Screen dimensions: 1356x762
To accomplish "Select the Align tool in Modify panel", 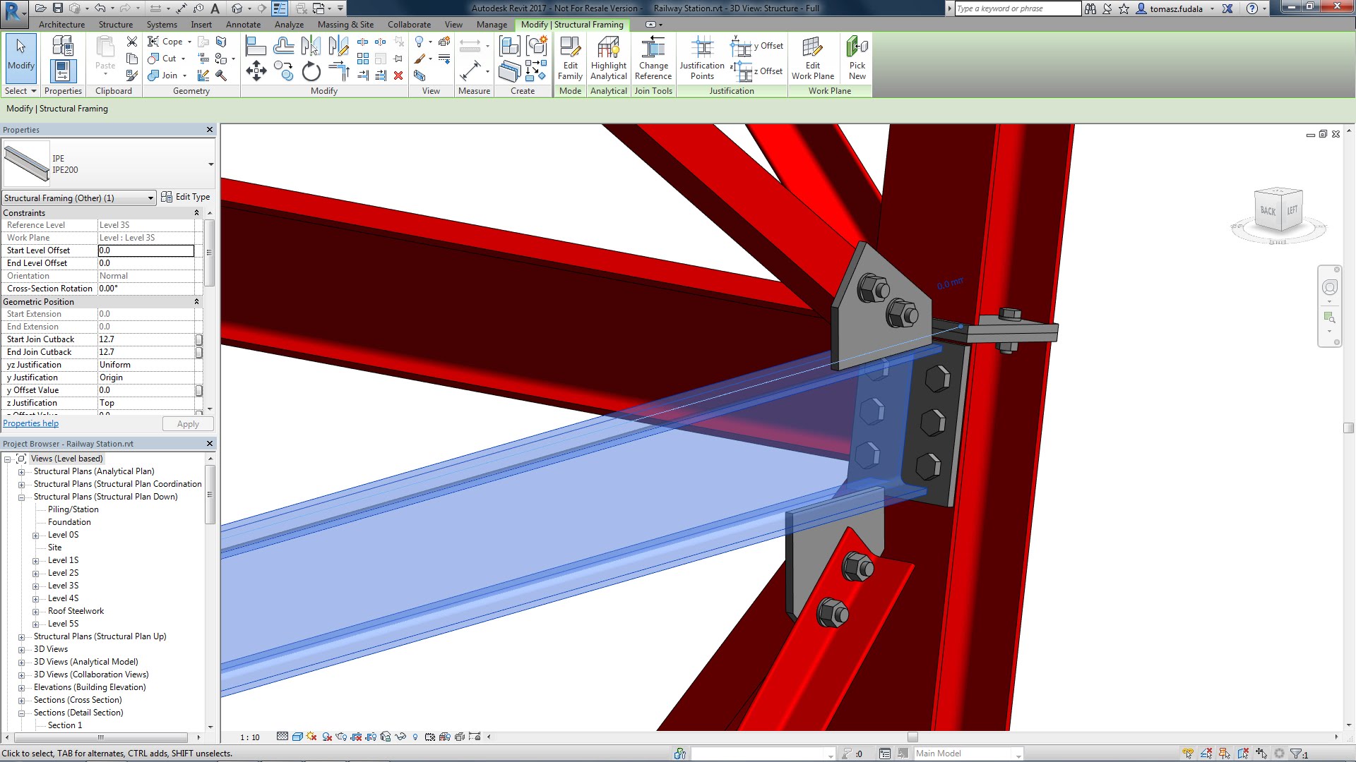I will [256, 44].
